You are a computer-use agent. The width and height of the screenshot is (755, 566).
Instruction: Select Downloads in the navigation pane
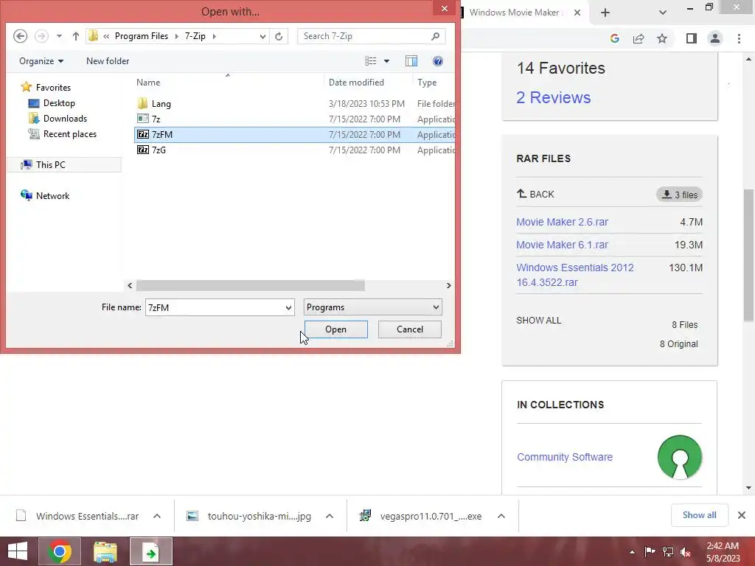(x=65, y=119)
